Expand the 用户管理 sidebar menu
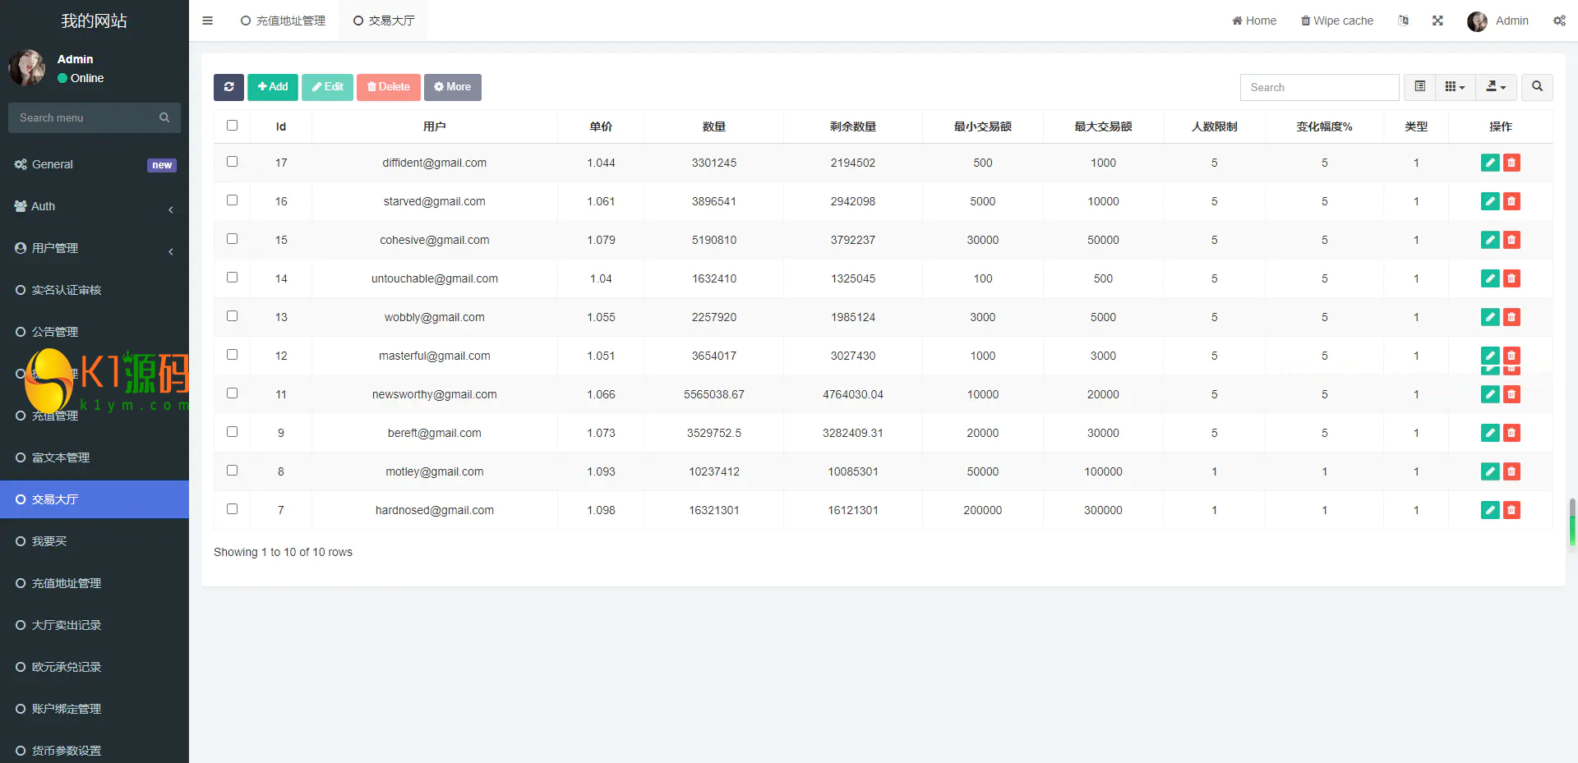Viewport: 1578px width, 763px height. 95,248
